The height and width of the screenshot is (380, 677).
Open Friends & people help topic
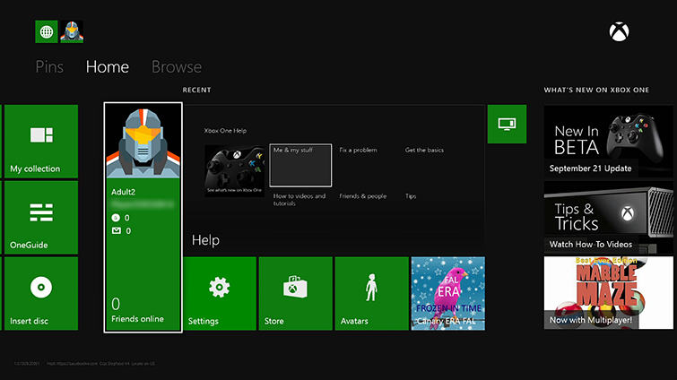362,196
